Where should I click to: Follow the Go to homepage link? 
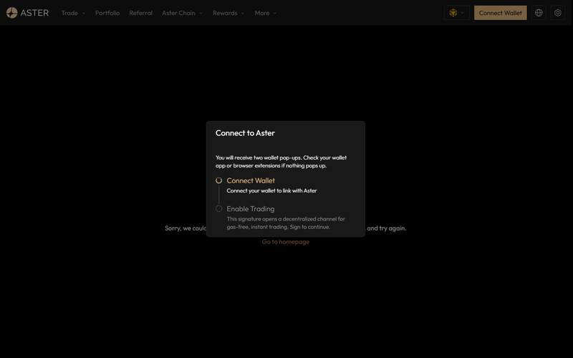click(x=285, y=242)
